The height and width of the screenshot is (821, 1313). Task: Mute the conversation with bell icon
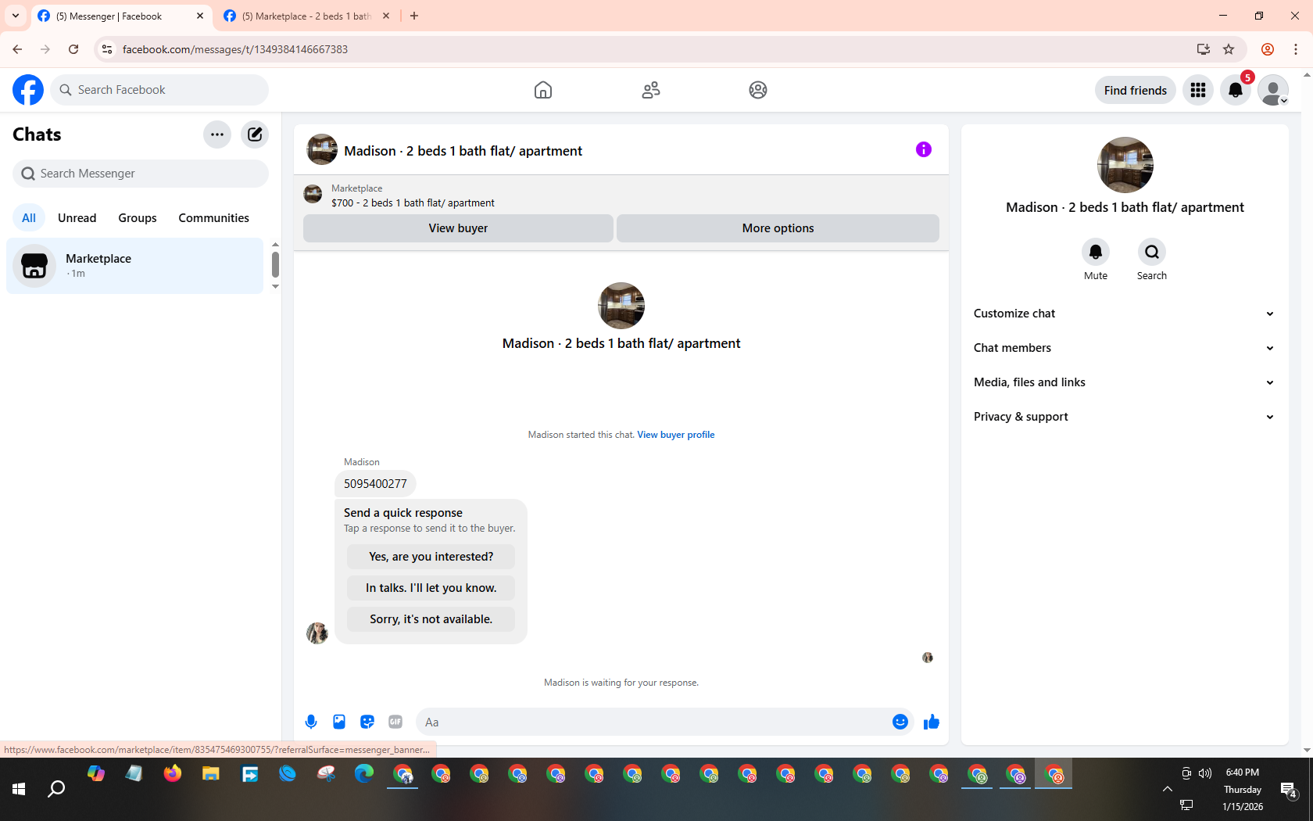pos(1096,252)
